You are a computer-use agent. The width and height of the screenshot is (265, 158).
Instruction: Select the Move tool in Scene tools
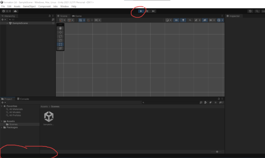tap(60, 32)
